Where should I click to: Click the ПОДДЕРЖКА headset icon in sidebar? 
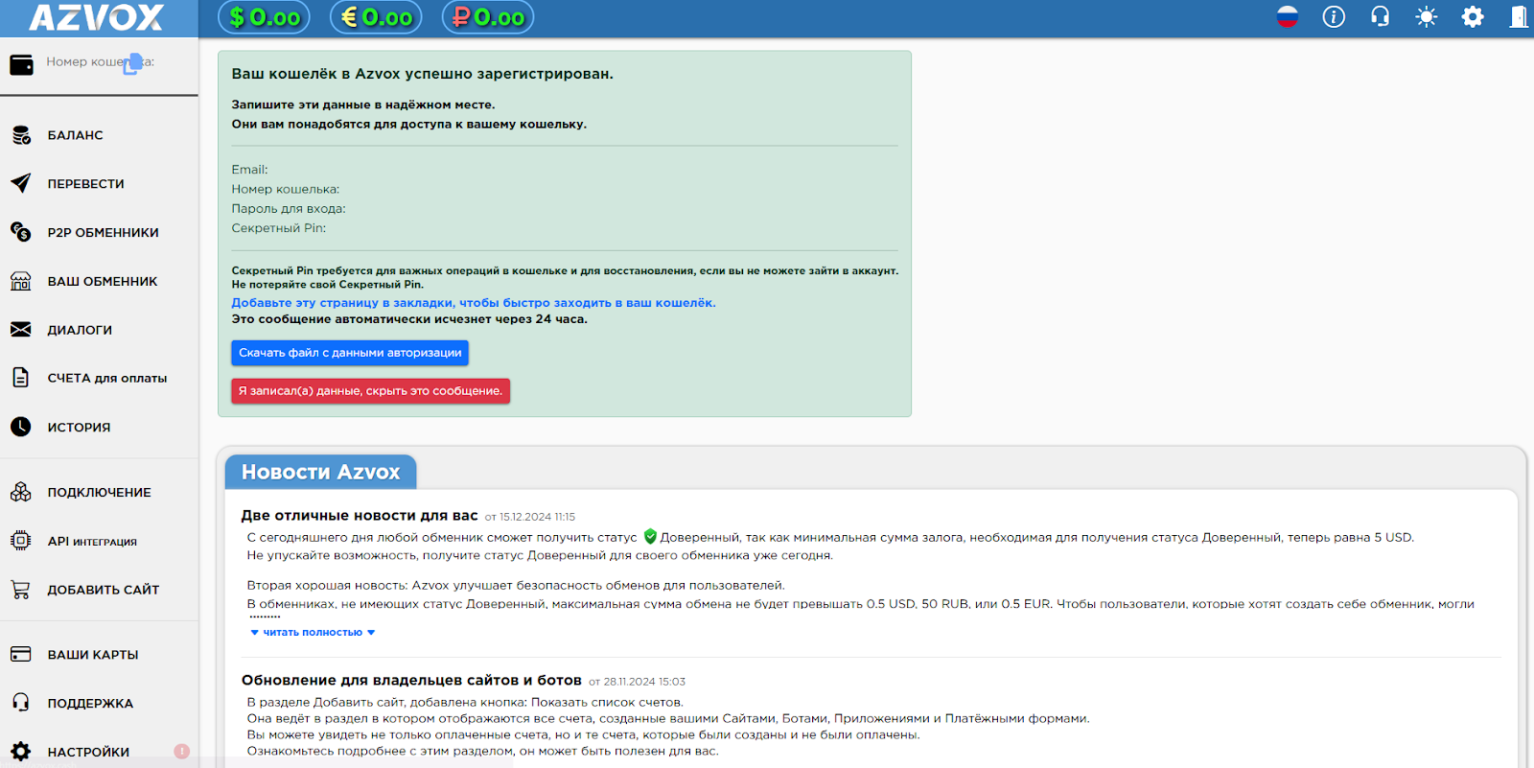pos(21,703)
